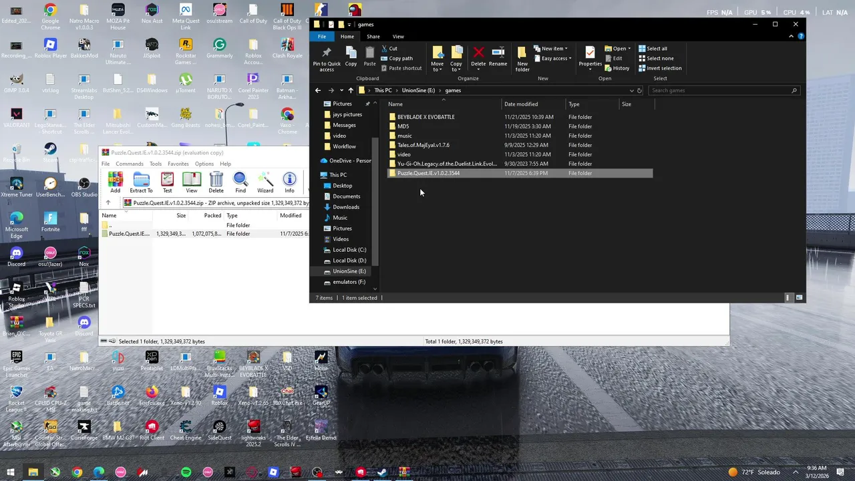Open Properties from the Explorer ribbon
Screen dimensions: 855x481
coord(590,57)
